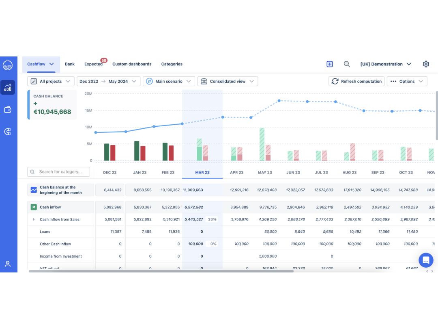Open the Categories tab
The width and height of the screenshot is (438, 329).
[172, 64]
